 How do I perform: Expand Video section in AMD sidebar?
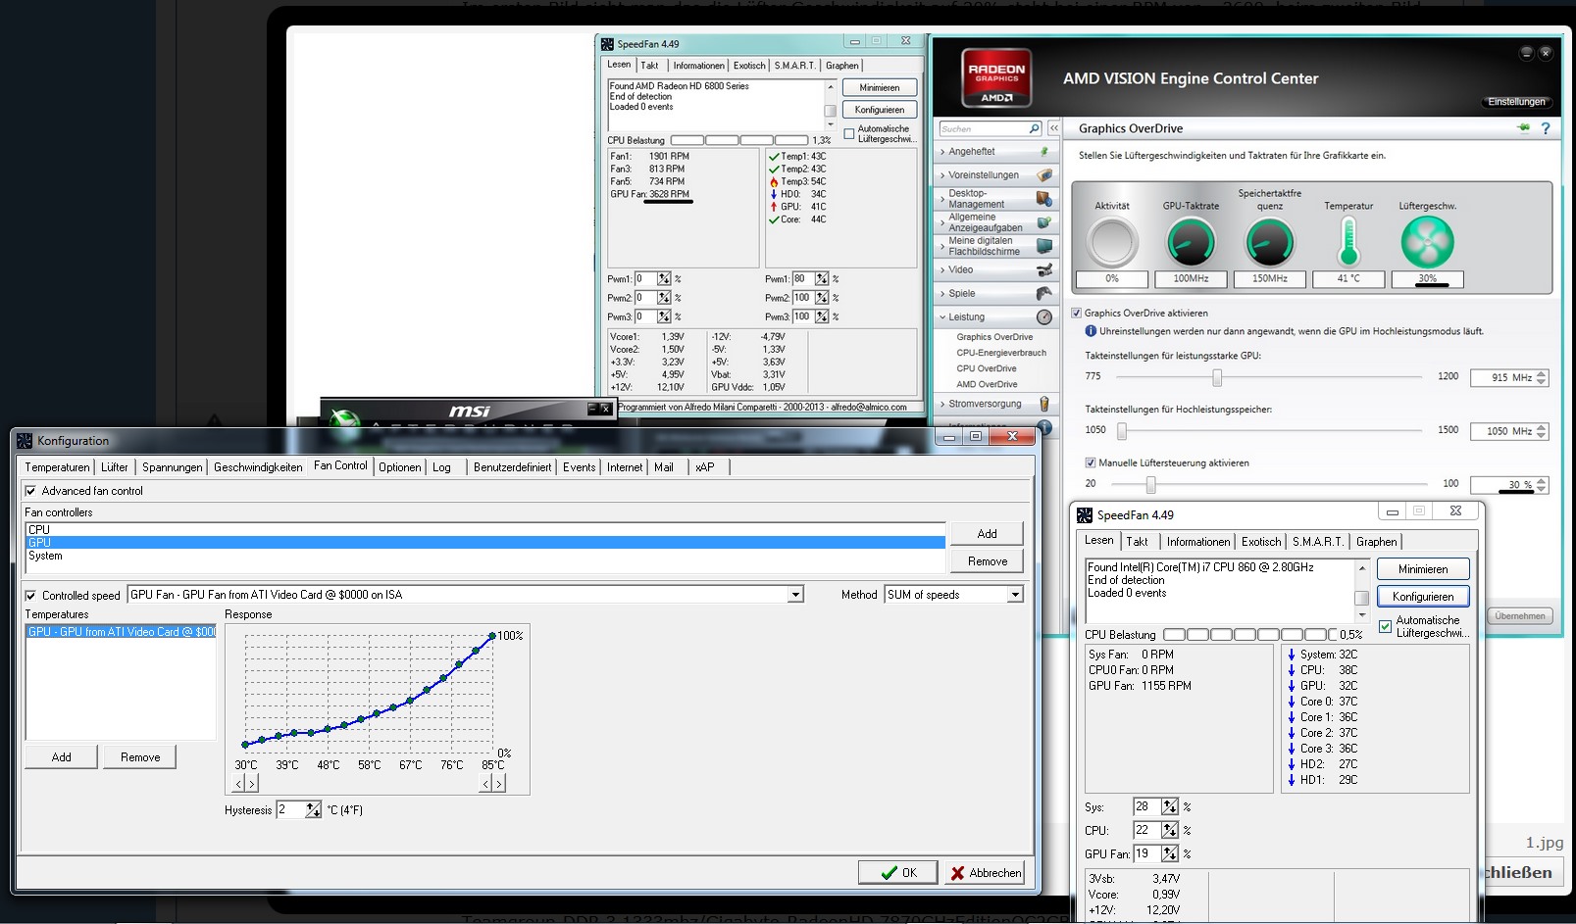[942, 269]
